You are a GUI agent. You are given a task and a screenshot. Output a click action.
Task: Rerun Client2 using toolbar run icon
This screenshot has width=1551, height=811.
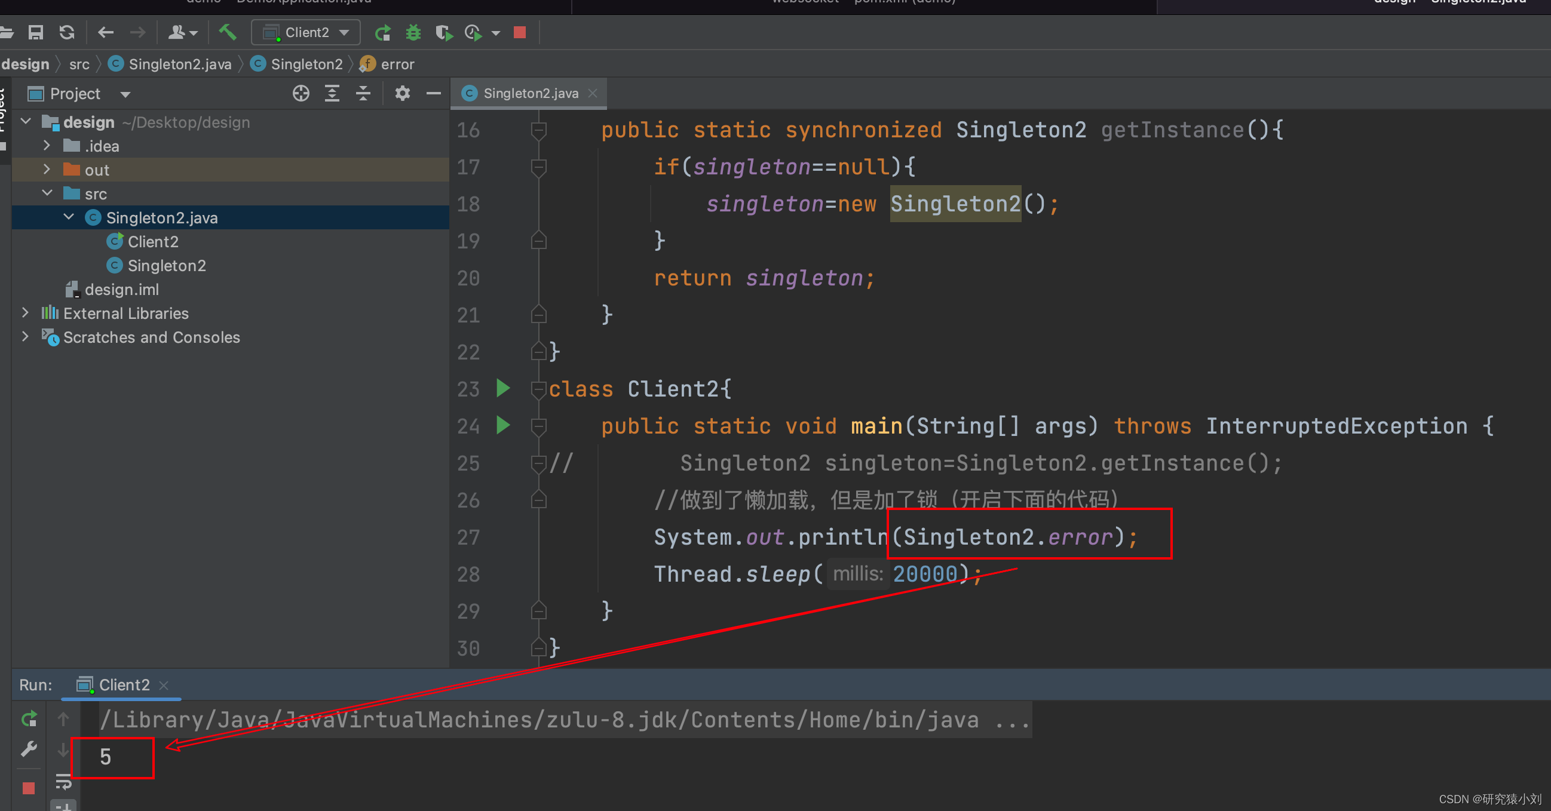(383, 32)
